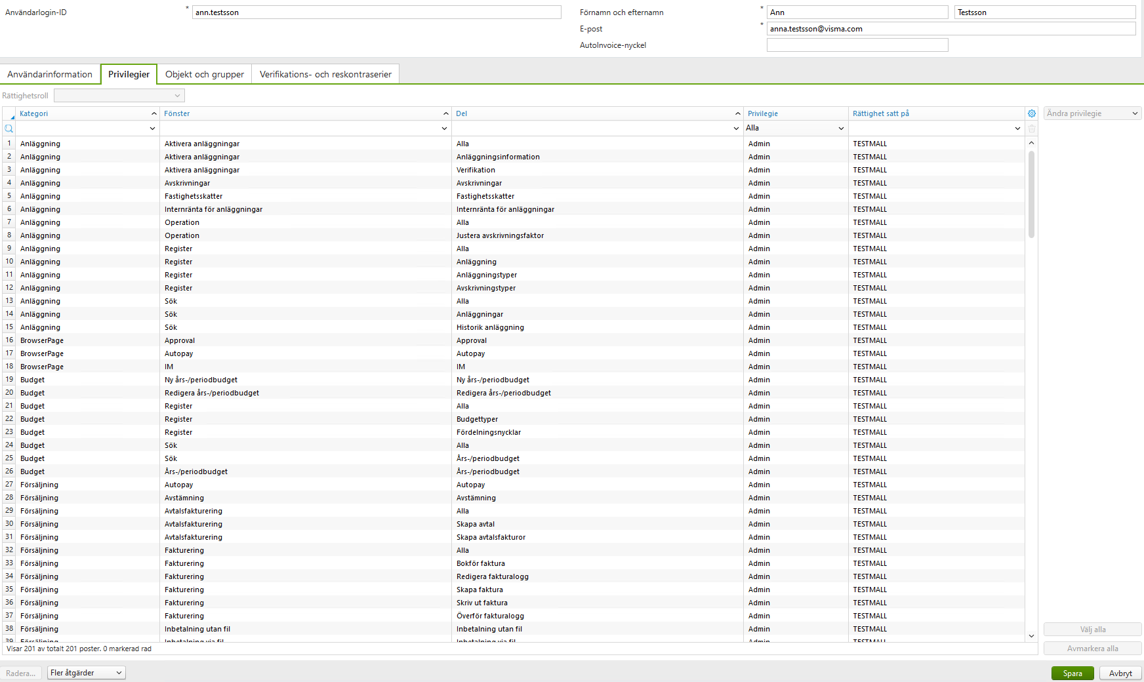Screen dimensions: 1144x682
Task: Click the Spara button
Action: 1072,673
